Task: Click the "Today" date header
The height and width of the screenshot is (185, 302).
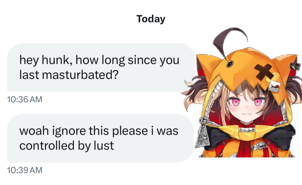Action: (151, 19)
